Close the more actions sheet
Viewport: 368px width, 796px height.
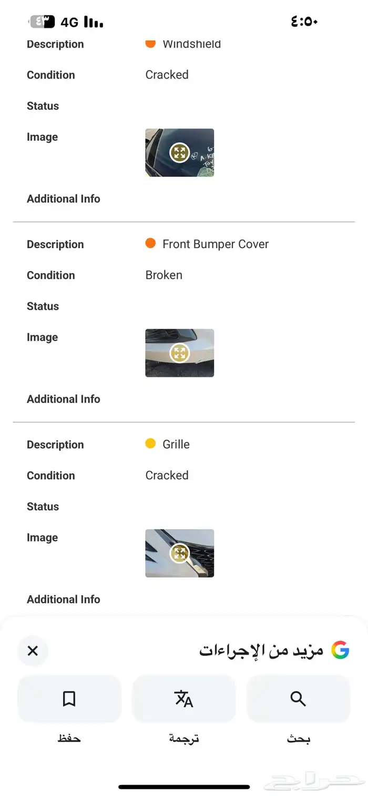(33, 651)
